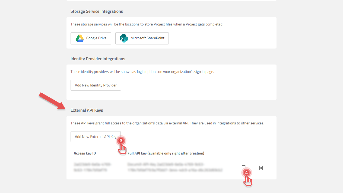
Task: Click the storage services description text
Action: 147,24
